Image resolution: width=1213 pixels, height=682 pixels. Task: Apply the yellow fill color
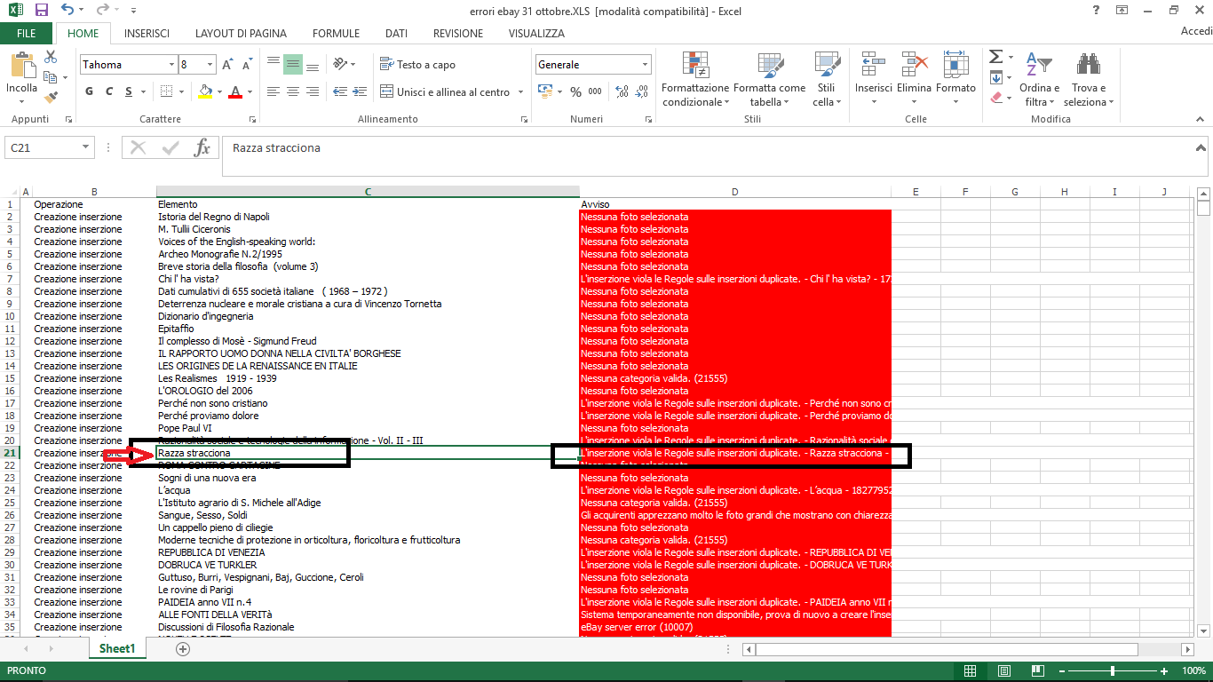[206, 91]
